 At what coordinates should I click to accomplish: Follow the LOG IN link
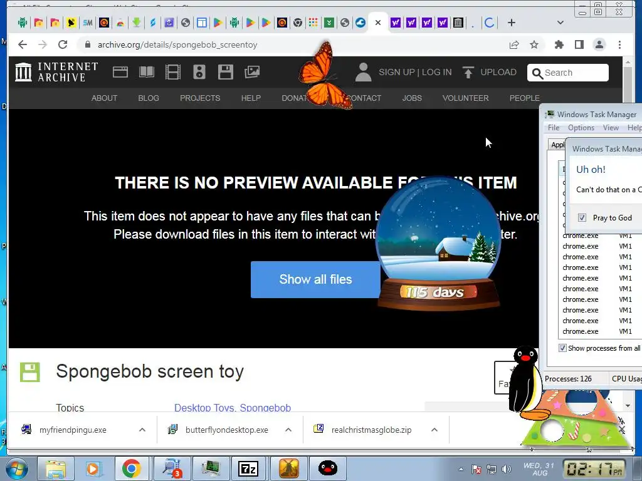coord(437,73)
